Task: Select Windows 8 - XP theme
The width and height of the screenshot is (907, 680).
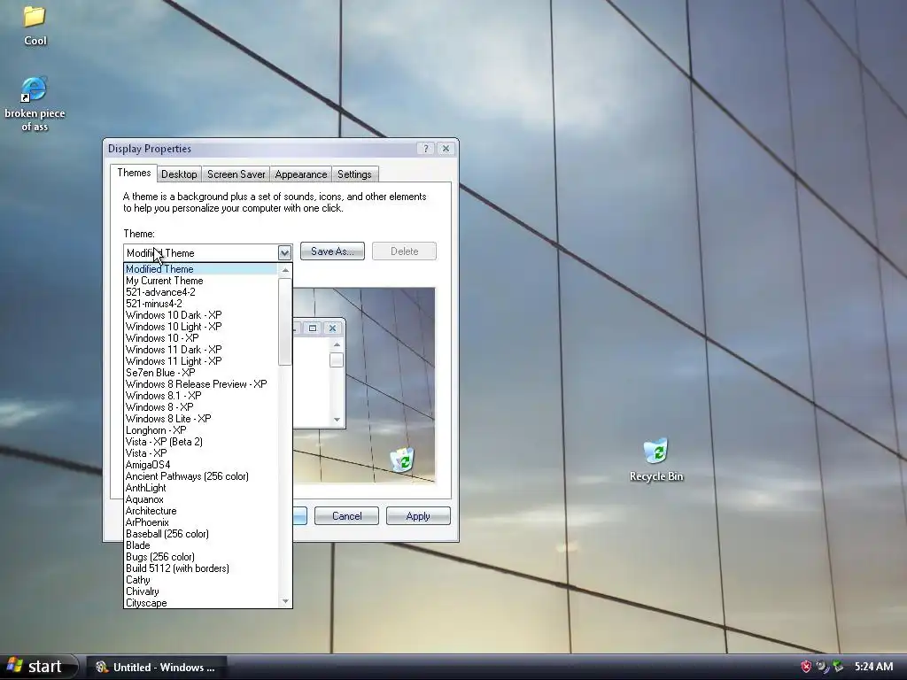Action: [201, 407]
